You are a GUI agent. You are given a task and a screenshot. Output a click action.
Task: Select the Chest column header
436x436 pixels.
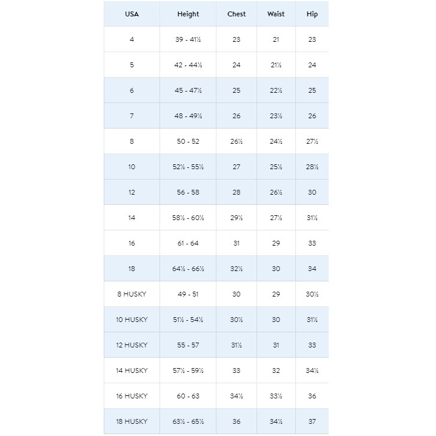pos(236,14)
